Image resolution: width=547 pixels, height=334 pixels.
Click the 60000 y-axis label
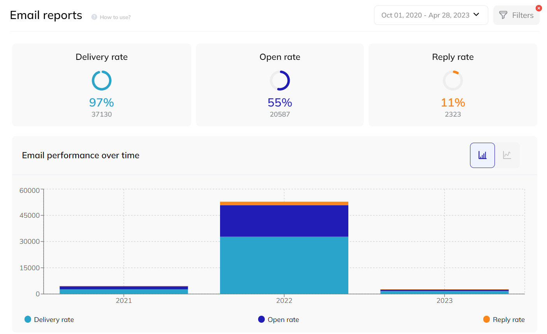coord(30,191)
